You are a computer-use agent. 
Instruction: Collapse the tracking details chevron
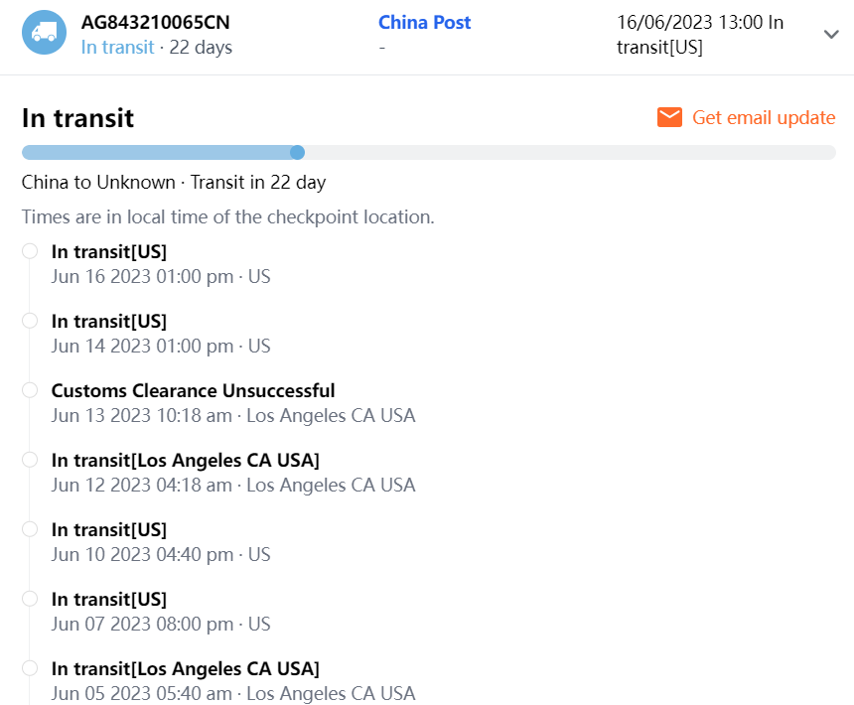coord(831,35)
